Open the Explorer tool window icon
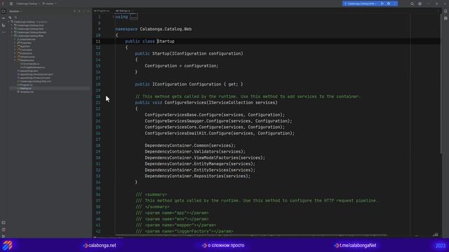449x252 pixels. (x=4, y=11)
